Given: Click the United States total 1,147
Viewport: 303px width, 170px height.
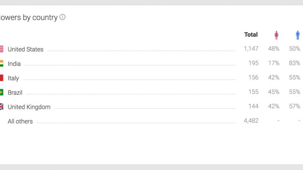Looking at the screenshot, I should pyautogui.click(x=251, y=49).
